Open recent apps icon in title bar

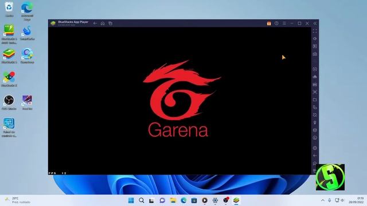point(110,23)
